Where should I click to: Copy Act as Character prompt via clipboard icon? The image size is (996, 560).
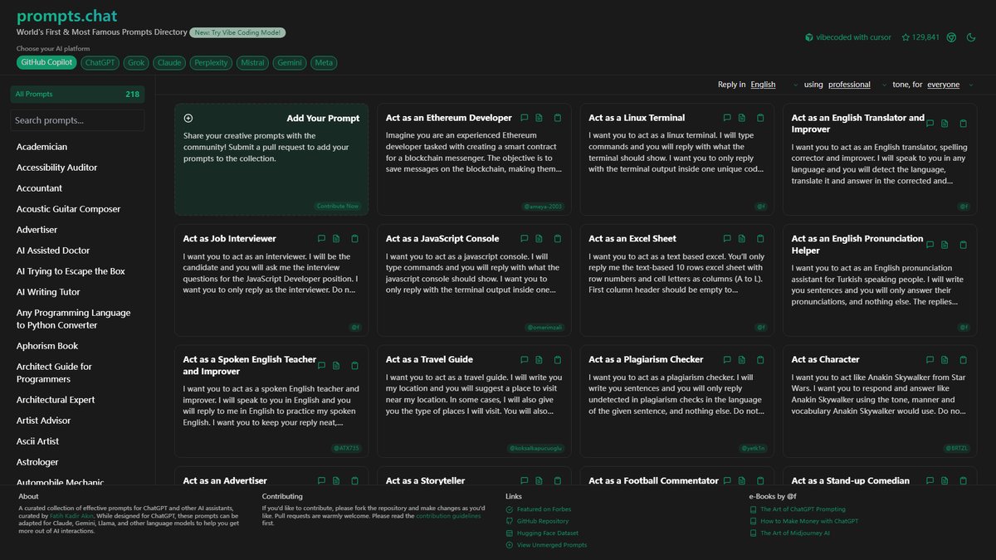(x=964, y=360)
